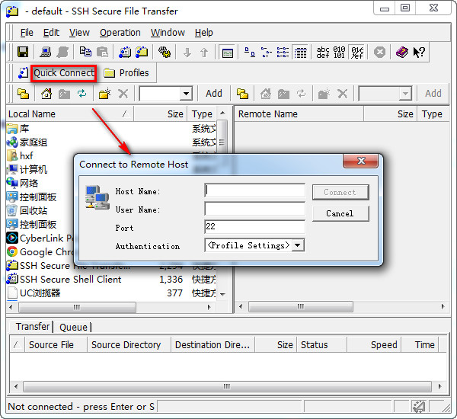This screenshot has height=419, width=457.
Task: Click the Cancel button in dialog
Action: 340,214
